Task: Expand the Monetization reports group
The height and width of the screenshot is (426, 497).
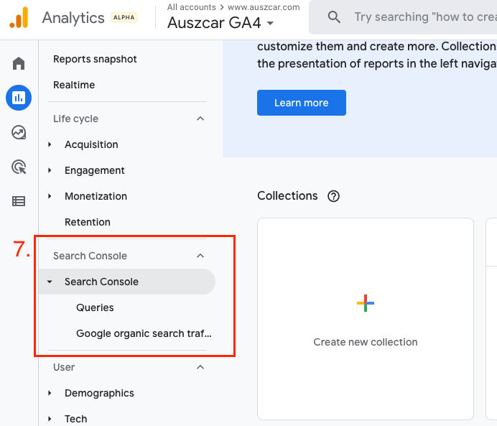Action: [50, 196]
